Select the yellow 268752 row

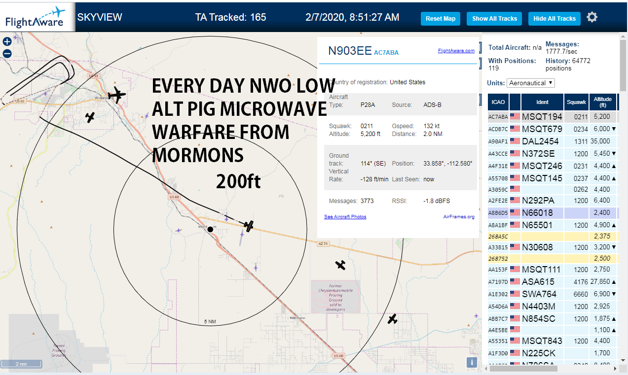(552, 259)
